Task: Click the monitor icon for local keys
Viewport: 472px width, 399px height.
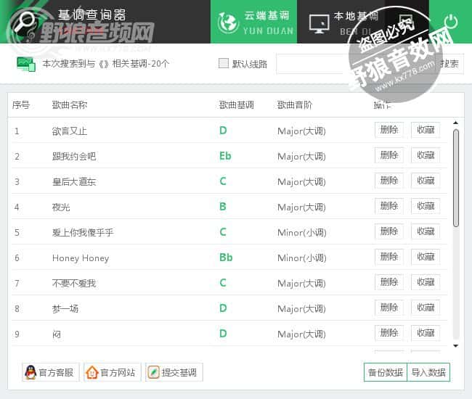Action: point(319,24)
